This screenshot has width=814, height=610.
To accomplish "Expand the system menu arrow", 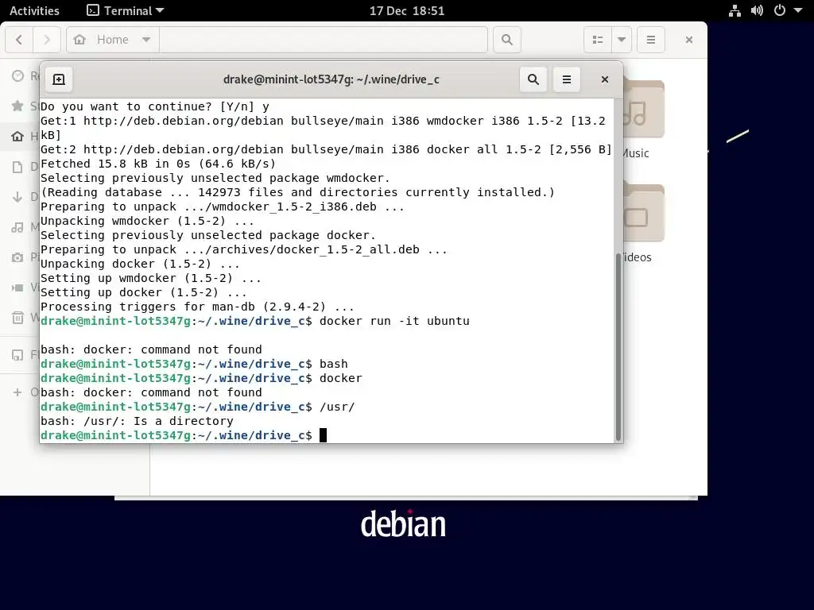I will (x=798, y=11).
